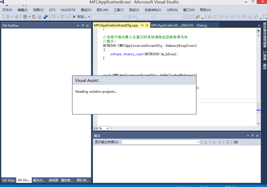Click the Save All icon

(45, 17)
